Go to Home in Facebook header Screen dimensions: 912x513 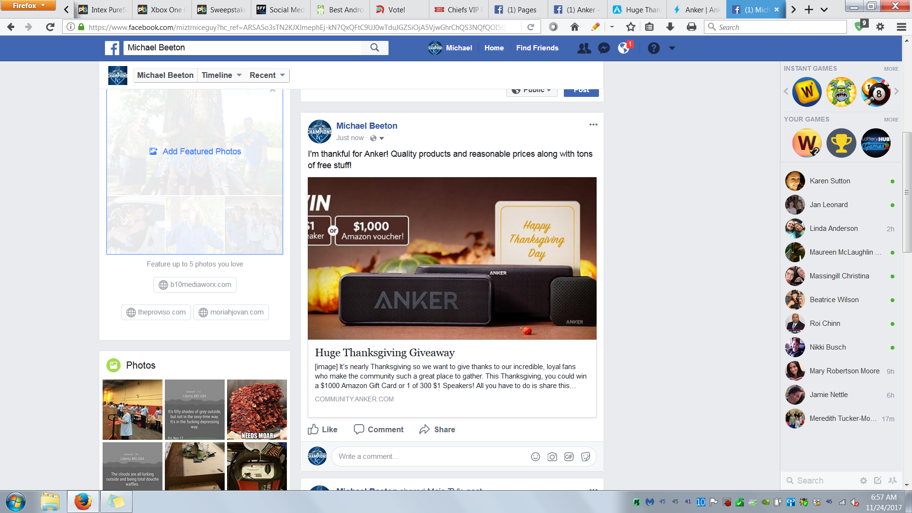click(x=494, y=48)
